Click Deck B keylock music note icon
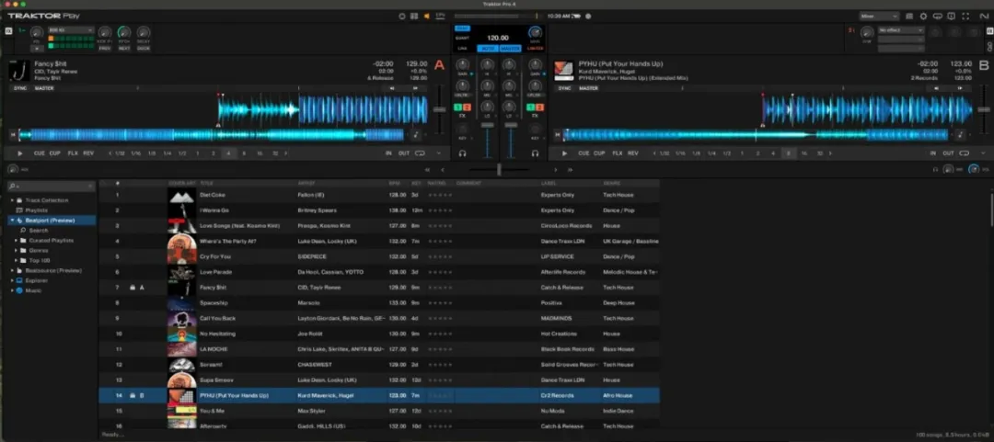 coord(960,134)
